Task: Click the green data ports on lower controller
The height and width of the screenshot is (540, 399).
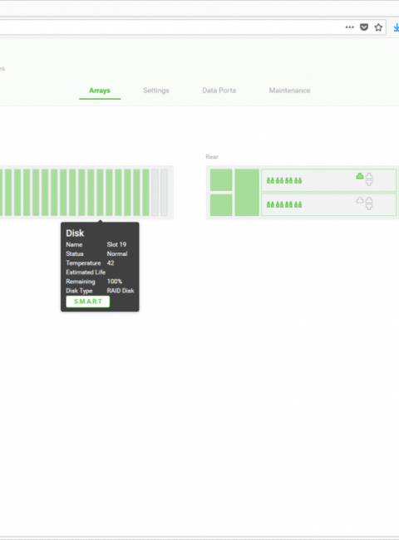Action: 284,204
